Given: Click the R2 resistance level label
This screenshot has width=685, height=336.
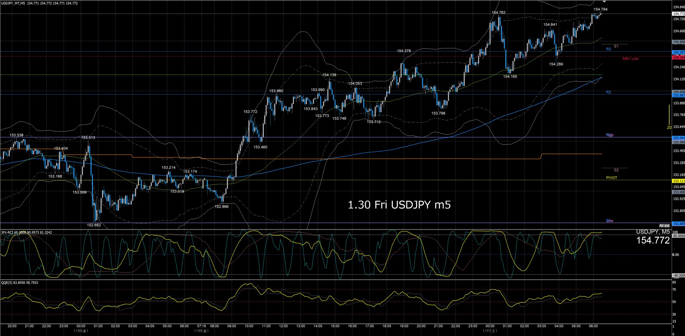Looking at the screenshot, I should tap(608, 92).
